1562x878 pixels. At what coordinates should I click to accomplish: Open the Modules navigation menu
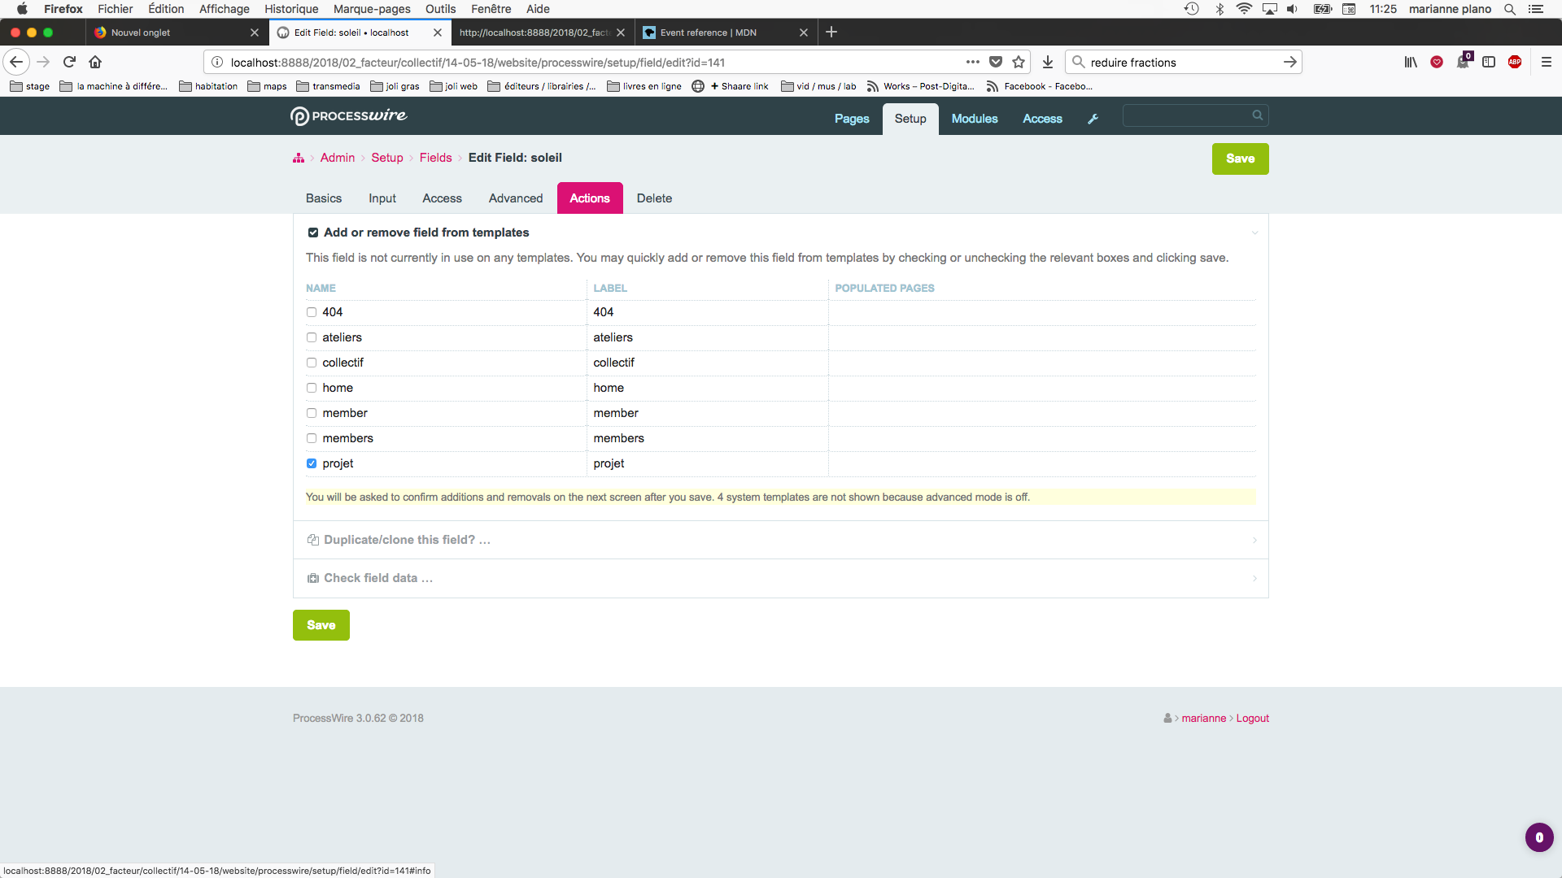(974, 119)
